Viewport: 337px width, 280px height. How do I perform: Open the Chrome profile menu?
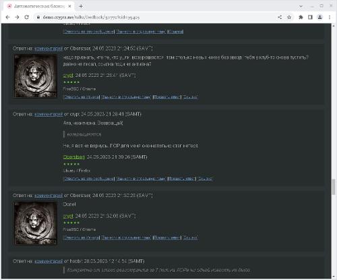(x=319, y=18)
